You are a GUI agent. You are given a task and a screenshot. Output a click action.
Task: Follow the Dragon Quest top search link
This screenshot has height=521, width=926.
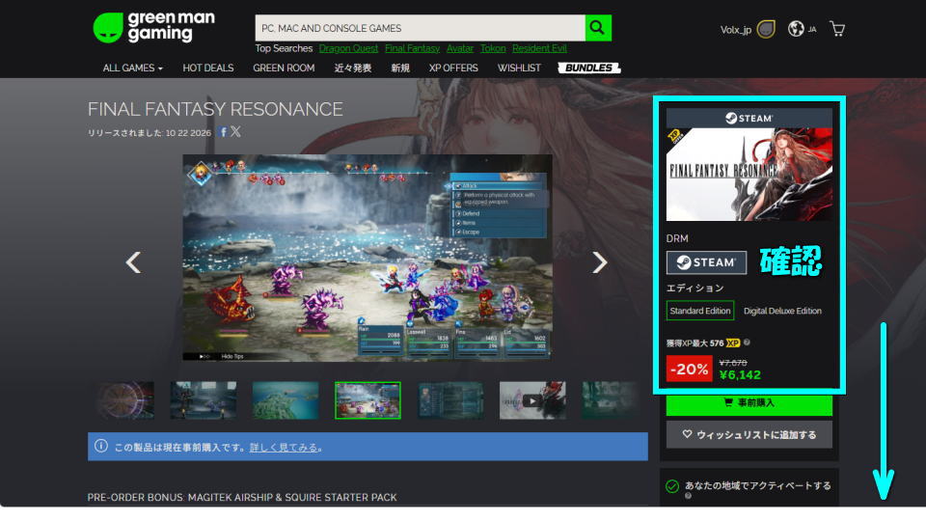pos(348,48)
